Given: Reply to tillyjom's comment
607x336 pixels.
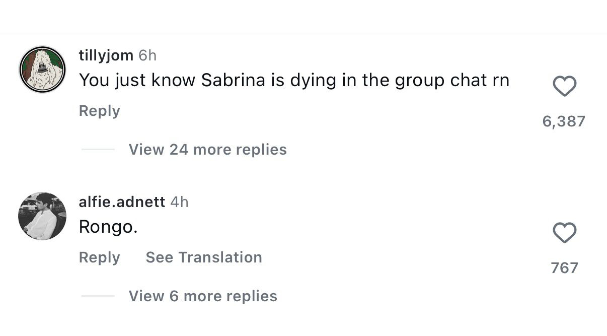Looking at the screenshot, I should pos(99,111).
